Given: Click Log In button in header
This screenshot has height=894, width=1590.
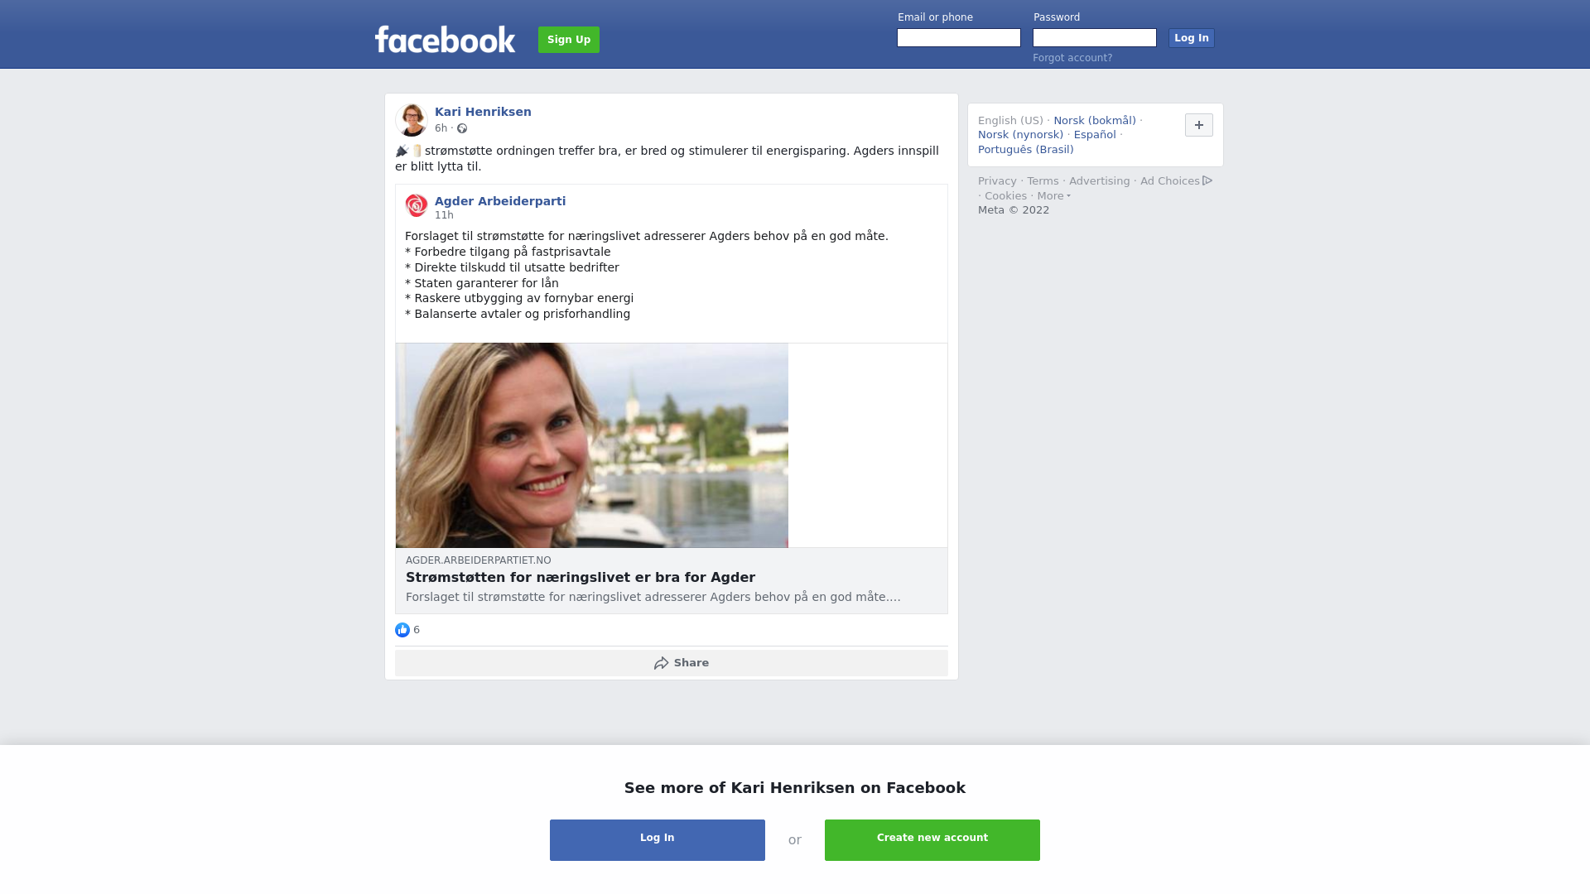Looking at the screenshot, I should pos(1192,38).
